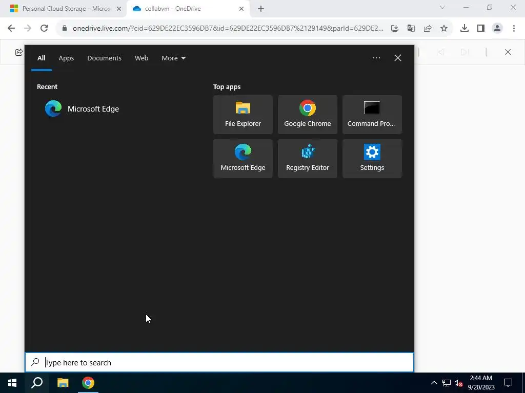Open search panel options ellipsis

pos(376,58)
